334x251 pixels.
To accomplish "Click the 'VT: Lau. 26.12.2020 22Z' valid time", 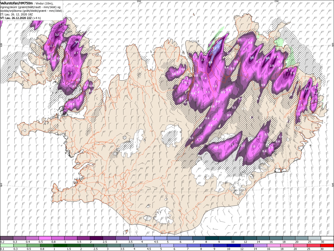I will pos(16,18).
